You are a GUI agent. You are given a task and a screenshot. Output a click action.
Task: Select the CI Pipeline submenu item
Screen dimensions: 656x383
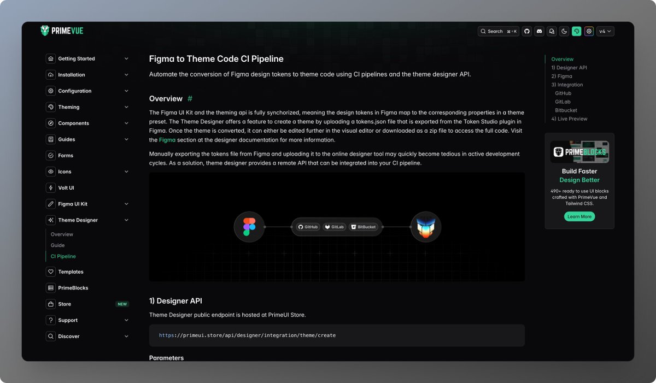63,256
